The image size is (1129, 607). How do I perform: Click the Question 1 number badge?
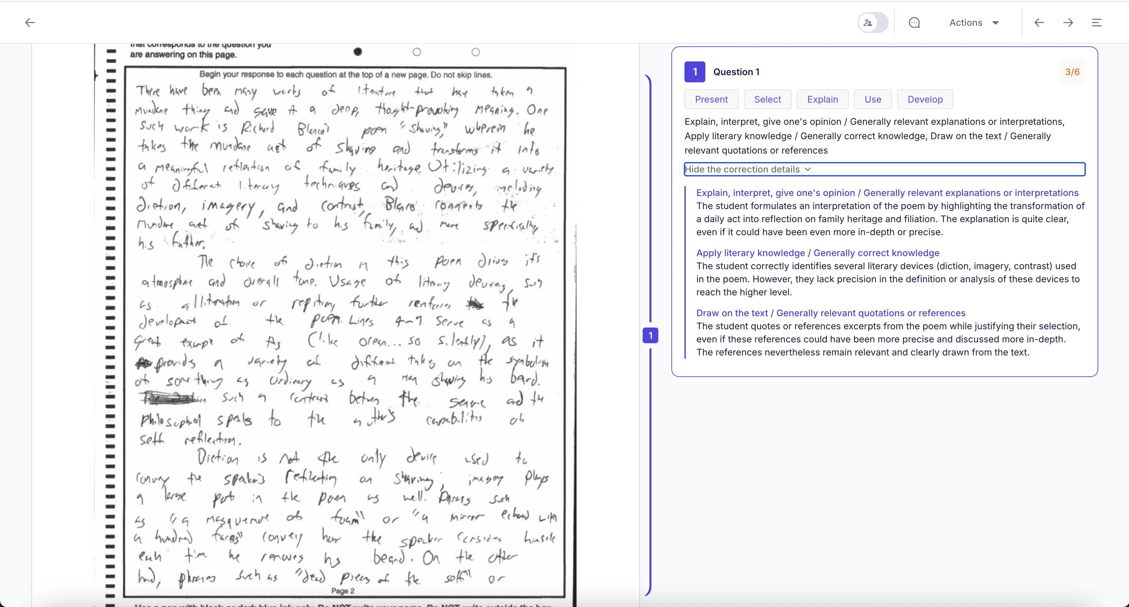[x=695, y=72]
